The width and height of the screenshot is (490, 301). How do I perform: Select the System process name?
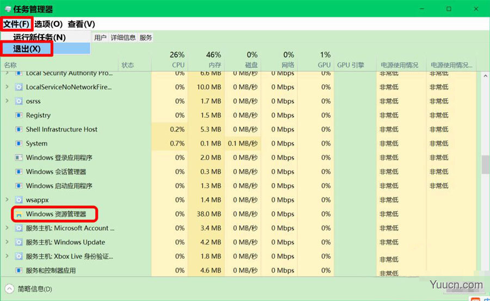(36, 143)
